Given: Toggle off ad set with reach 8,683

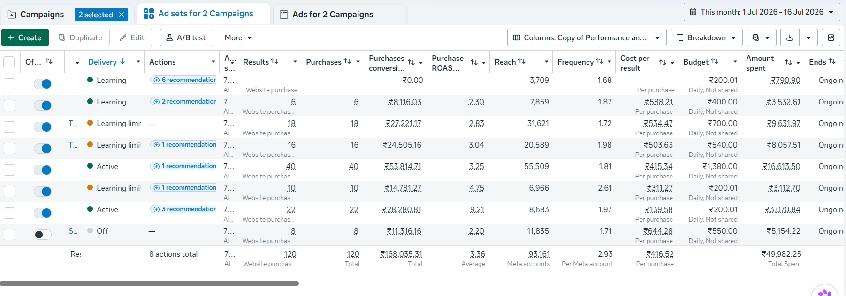Looking at the screenshot, I should pos(43,213).
